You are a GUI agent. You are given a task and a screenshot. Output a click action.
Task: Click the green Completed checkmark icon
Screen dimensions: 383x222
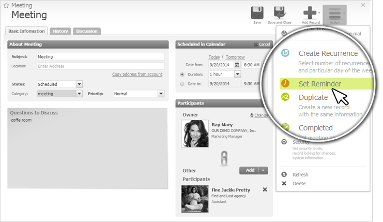click(285, 127)
